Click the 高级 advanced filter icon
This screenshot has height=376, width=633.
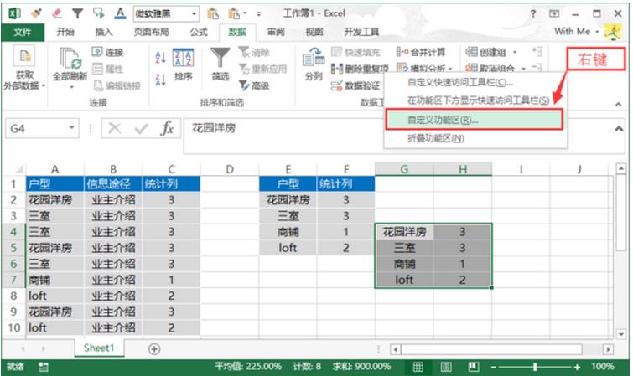click(244, 85)
